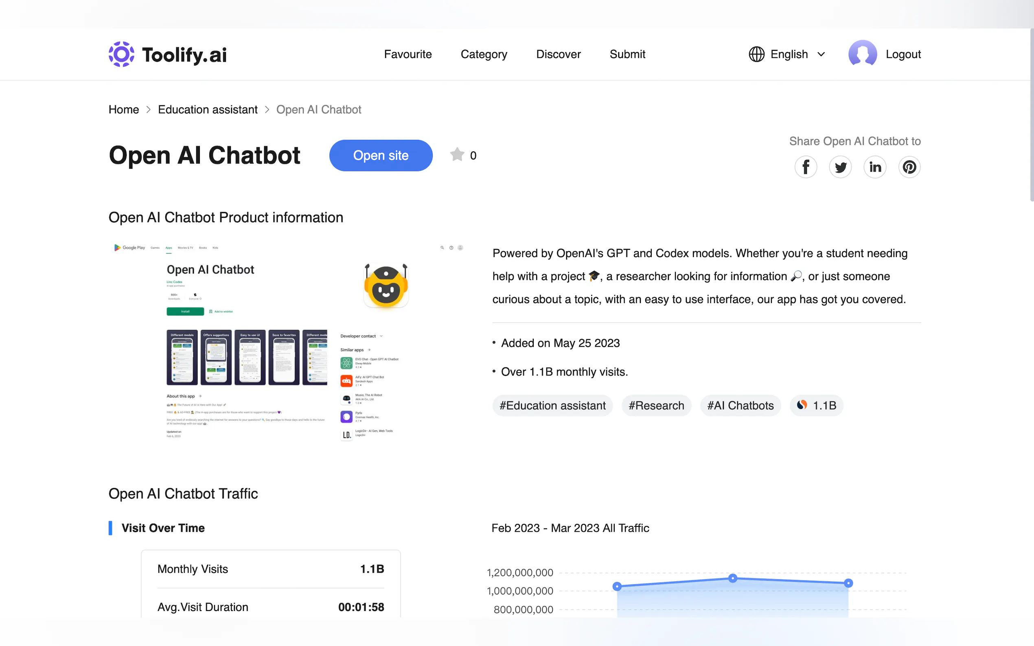Click the Submit nav link
Screen dimensions: 1034x646
click(627, 54)
